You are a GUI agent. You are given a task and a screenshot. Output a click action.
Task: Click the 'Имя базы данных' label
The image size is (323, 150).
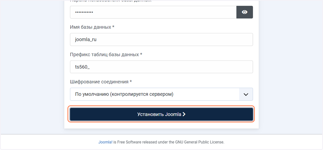(92, 27)
